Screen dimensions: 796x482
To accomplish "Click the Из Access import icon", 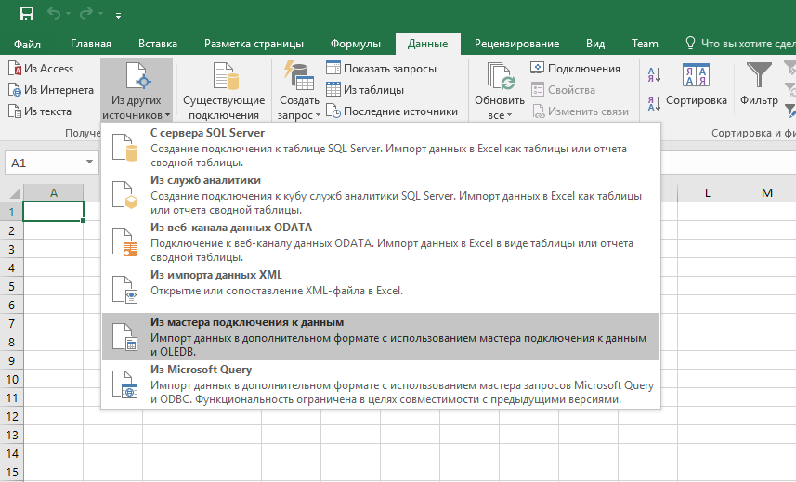I will click(x=15, y=69).
